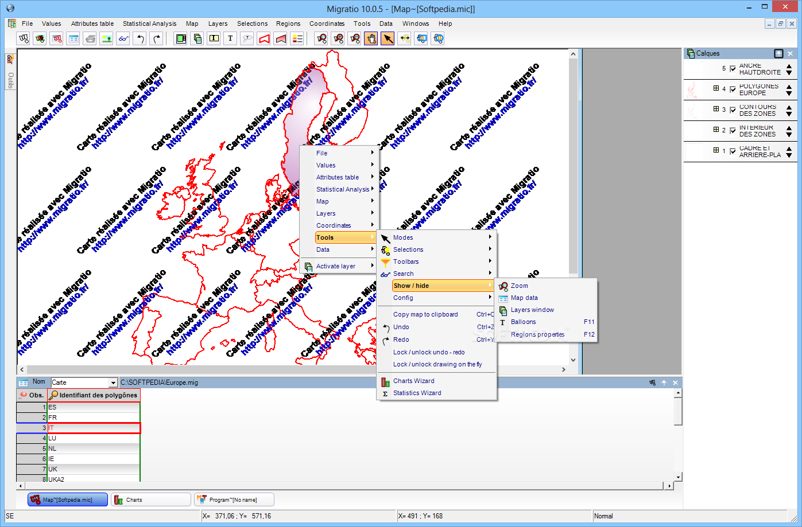Image resolution: width=802 pixels, height=527 pixels.
Task: Open the Regions menu in the menu bar
Action: [288, 24]
